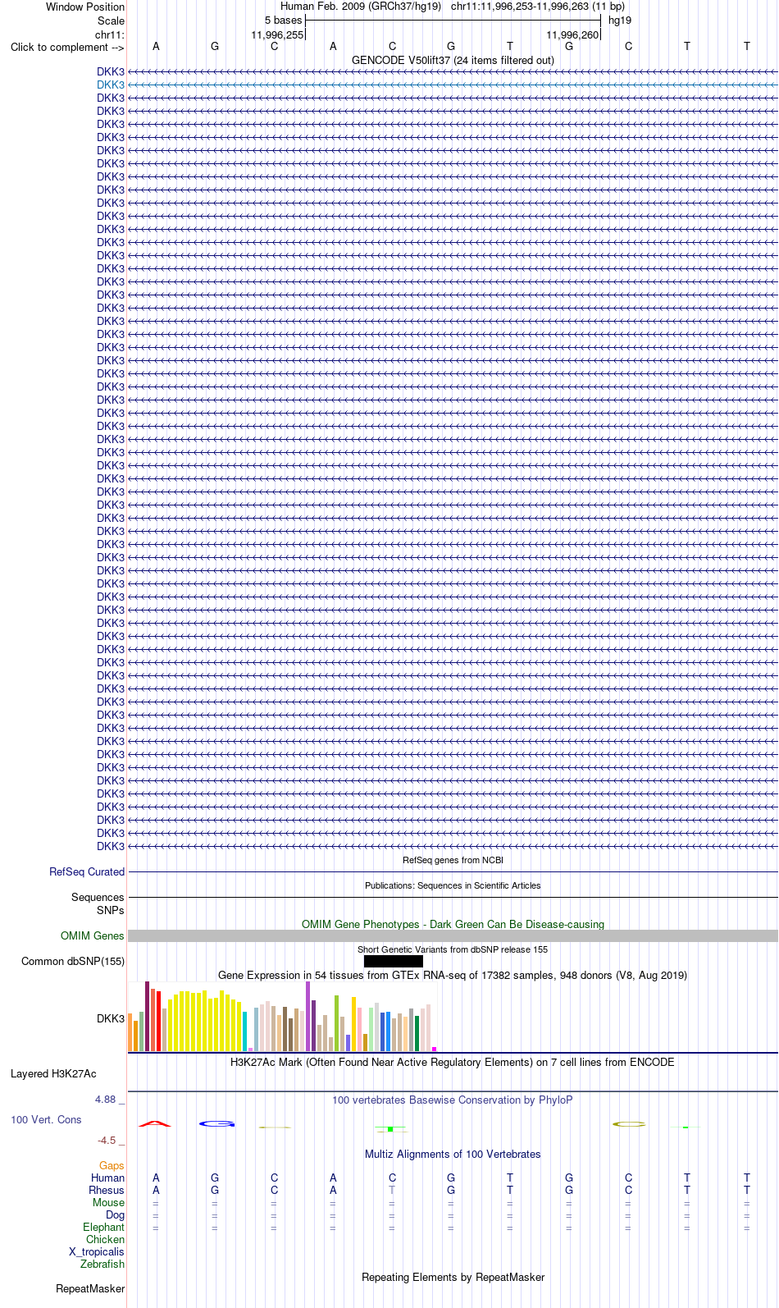Select the Dog alignment row label
Viewport: 779px width, 1308px height.
[x=115, y=1214]
